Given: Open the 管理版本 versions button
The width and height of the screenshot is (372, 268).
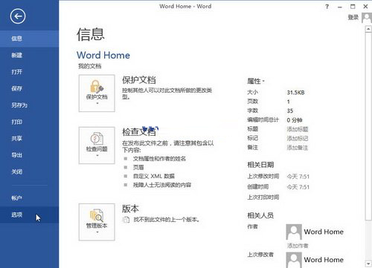Looking at the screenshot, I should tap(97, 222).
